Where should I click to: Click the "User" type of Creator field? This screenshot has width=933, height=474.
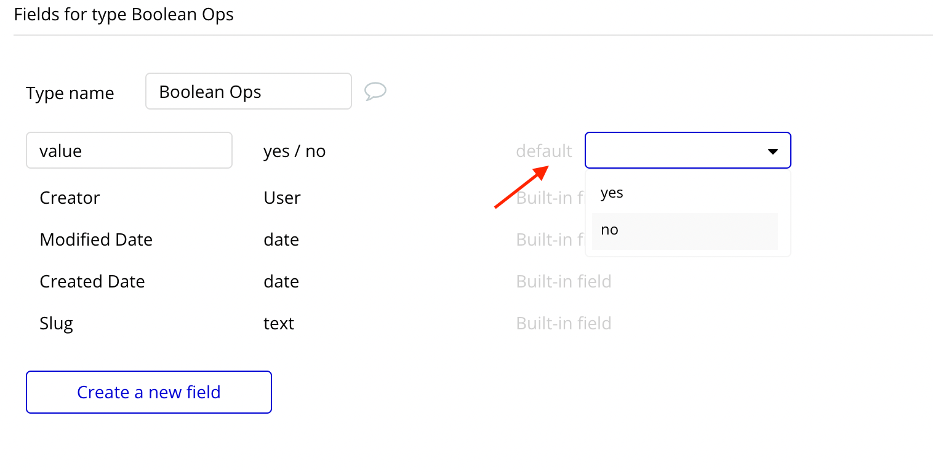282,198
